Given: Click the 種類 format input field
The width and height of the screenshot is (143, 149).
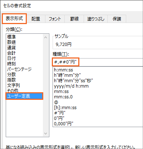Looking at the screenshot, I should 98,62.
